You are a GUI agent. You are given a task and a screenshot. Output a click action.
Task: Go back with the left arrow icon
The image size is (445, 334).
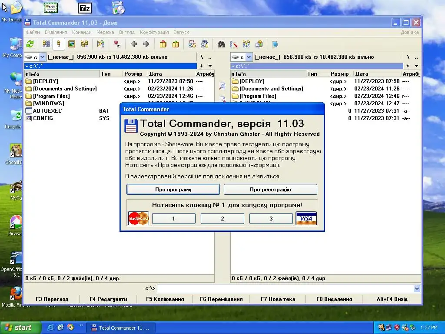pyautogui.click(x=134, y=44)
